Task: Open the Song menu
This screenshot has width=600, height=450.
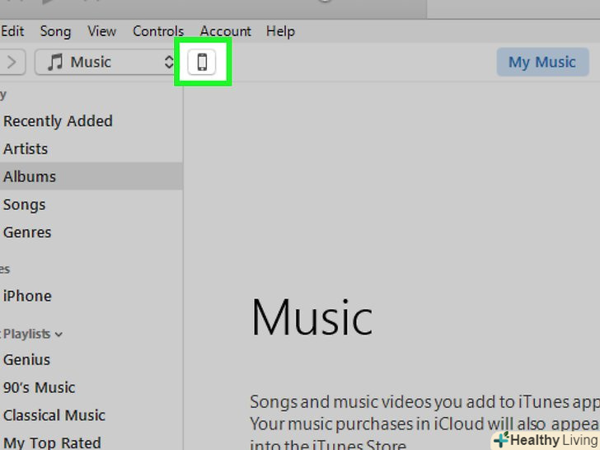Action: (x=55, y=31)
